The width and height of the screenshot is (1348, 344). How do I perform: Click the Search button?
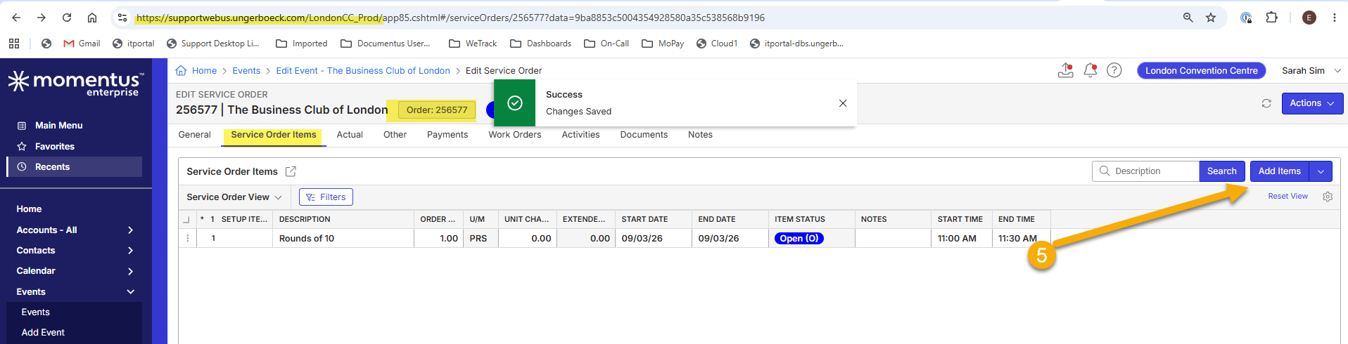(x=1222, y=171)
